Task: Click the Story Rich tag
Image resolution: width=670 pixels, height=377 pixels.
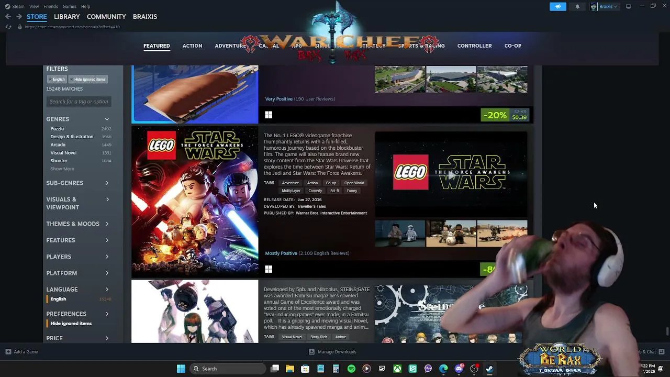Action: [x=319, y=337]
